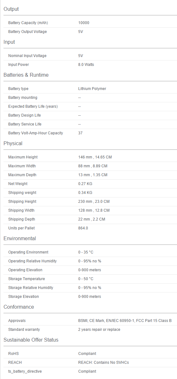Click the Storage Temperature label
The height and width of the screenshot is (379, 177).
27,279
